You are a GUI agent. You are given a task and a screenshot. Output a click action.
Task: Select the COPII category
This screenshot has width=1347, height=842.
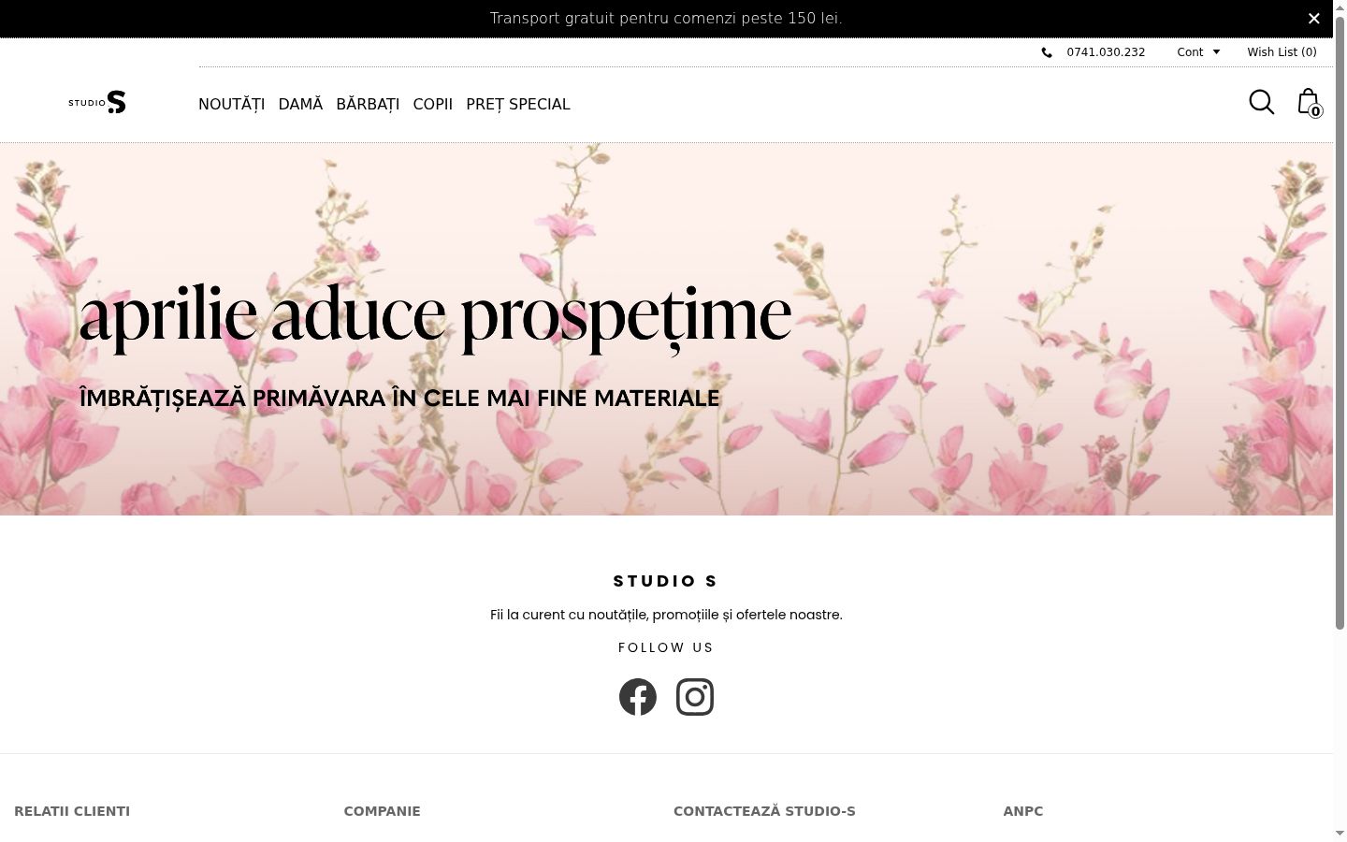point(433,104)
